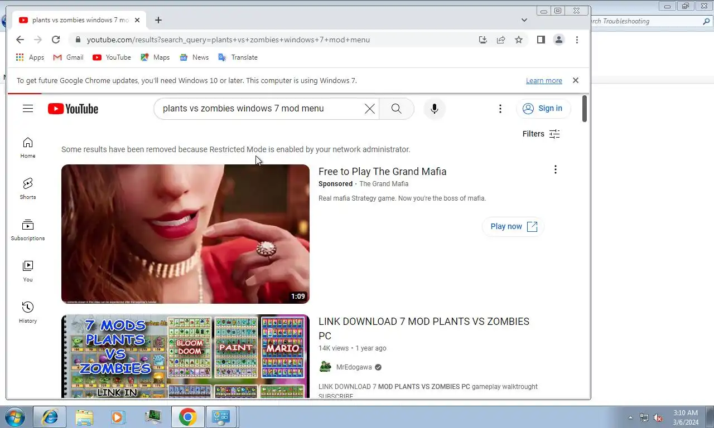
Task: Open You section in sidebar
Action: 28,271
